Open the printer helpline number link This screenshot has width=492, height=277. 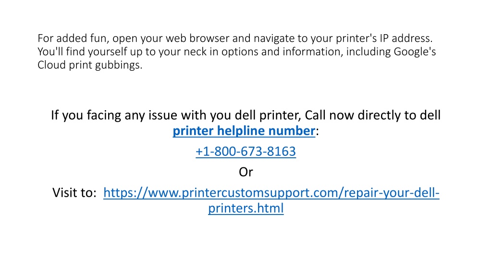[244, 131]
